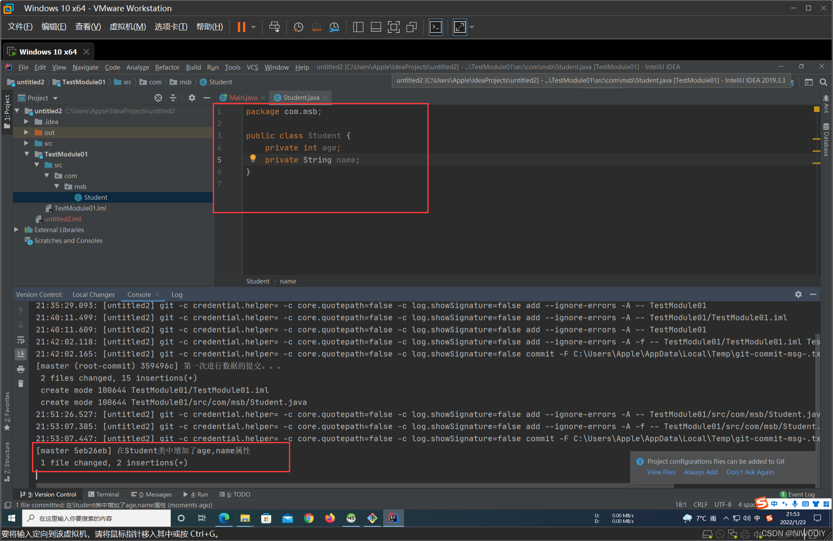833x541 pixels.
Task: Enter VMware full screen mode
Action: (394, 27)
